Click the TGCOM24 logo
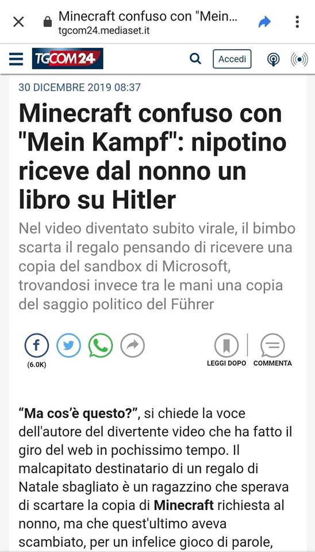 (x=68, y=59)
